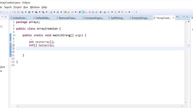Click the Open Task icon
This screenshot has height=108, width=193.
click(68, 12)
